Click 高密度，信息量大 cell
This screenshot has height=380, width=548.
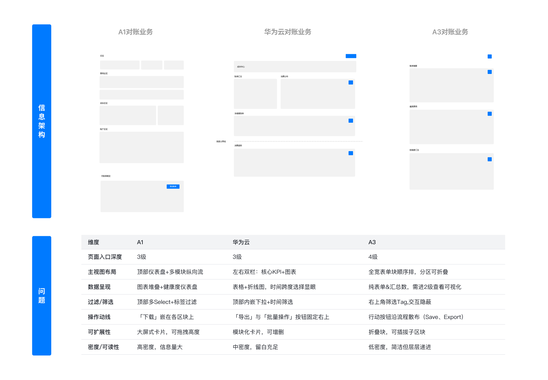pos(160,347)
